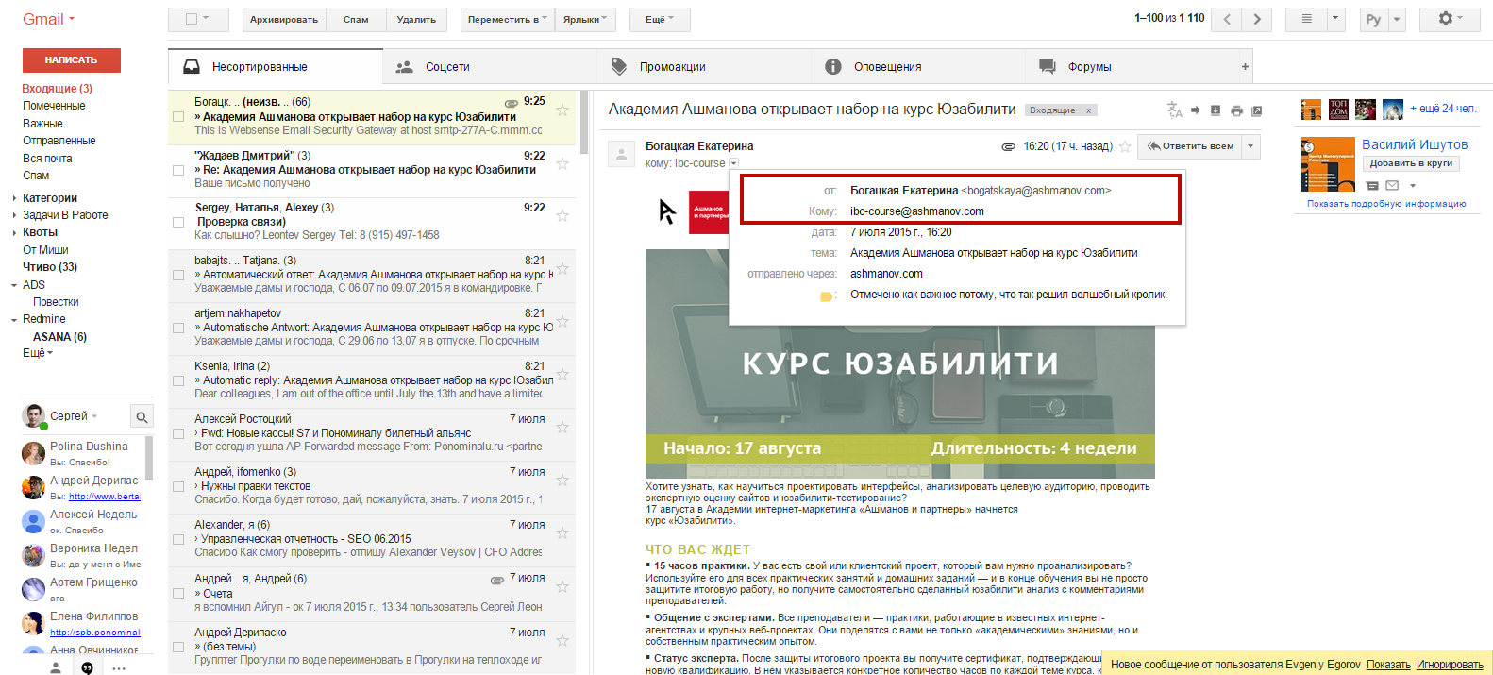The image size is (1493, 675).
Task: Add a new inbox tab with plus
Action: coord(1245,66)
